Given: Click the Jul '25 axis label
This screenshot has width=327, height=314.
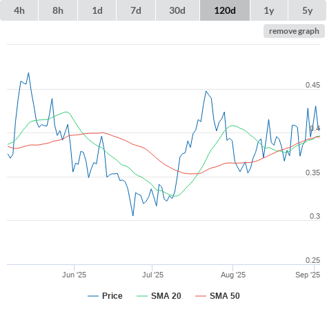Looking at the screenshot, I should click(152, 275).
